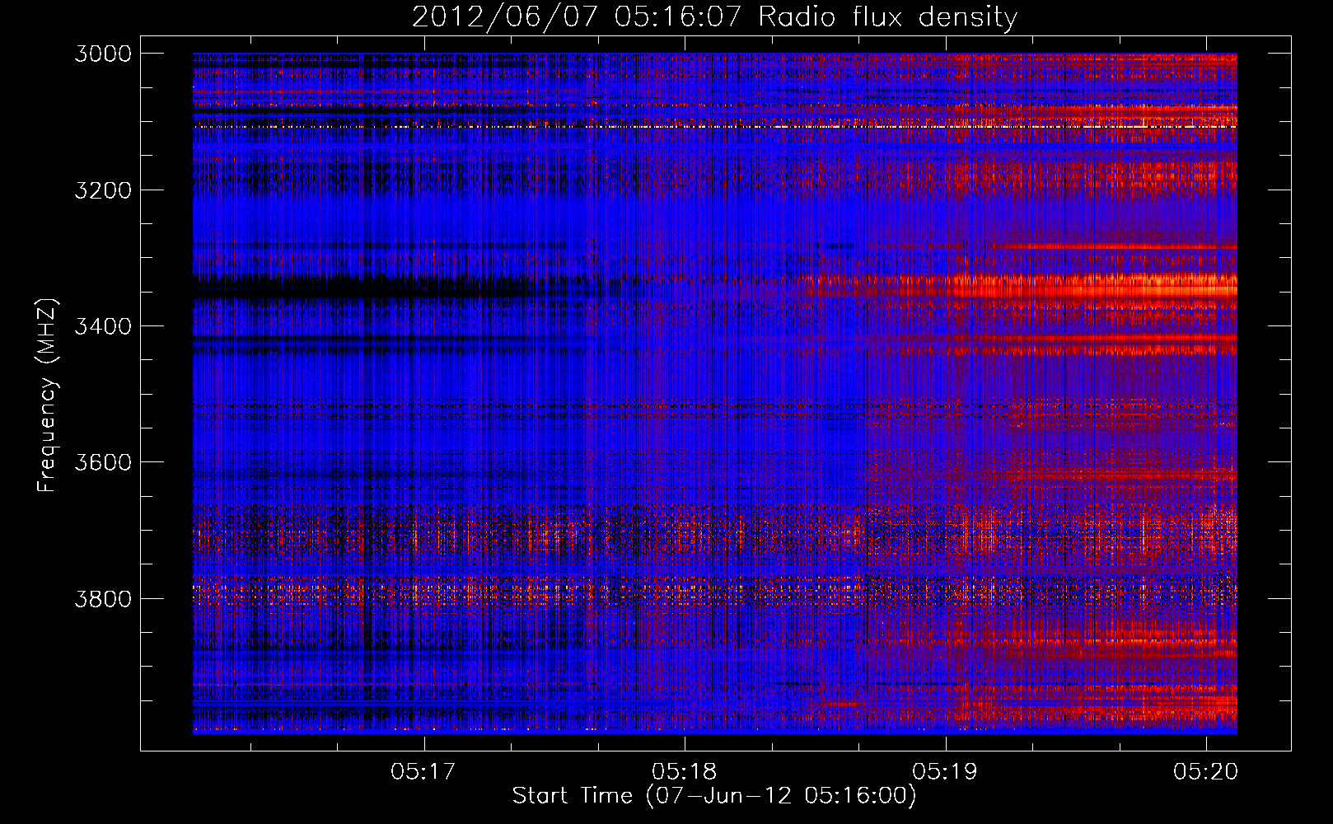Viewport: 1333px width, 824px height.
Task: Click the plot title "2012/06/07 05:16:07 Radio flux density"
Action: (714, 16)
